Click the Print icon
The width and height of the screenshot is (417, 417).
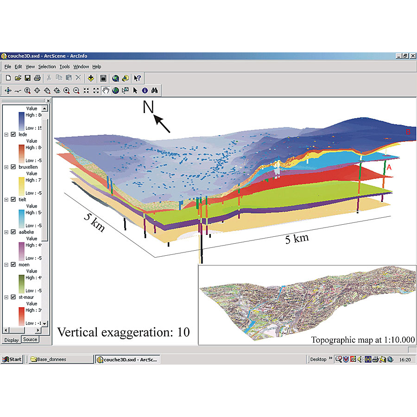[38, 78]
